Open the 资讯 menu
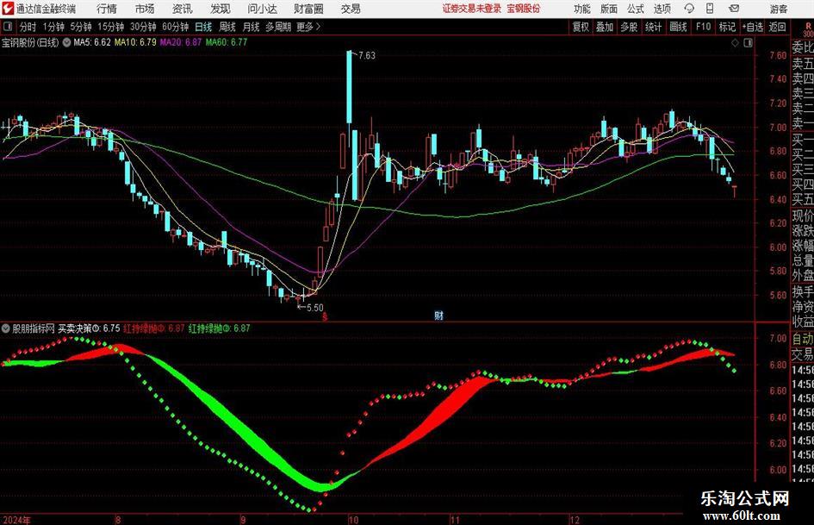The image size is (814, 525). 183,9
